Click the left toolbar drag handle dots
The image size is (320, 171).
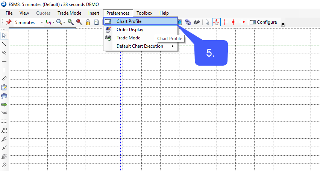(x=3, y=30)
